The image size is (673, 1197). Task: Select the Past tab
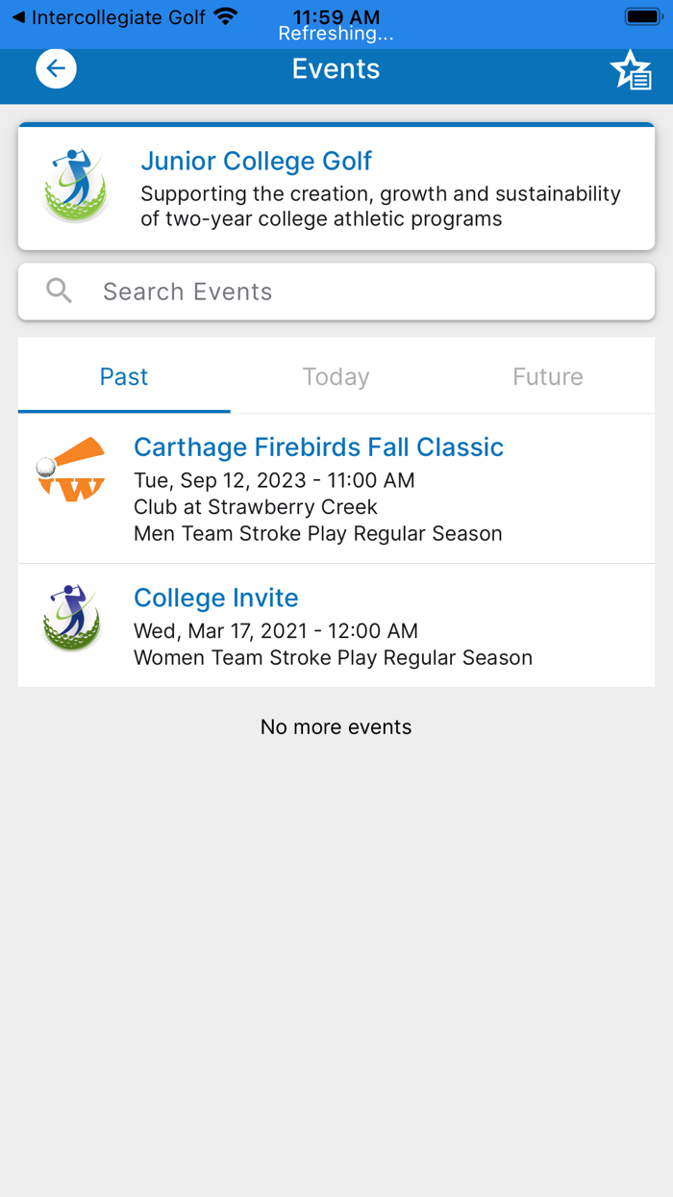tap(123, 376)
